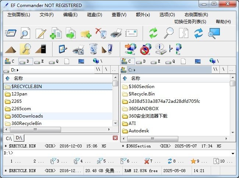Click network icon in right drive bar

[x=214, y=61]
